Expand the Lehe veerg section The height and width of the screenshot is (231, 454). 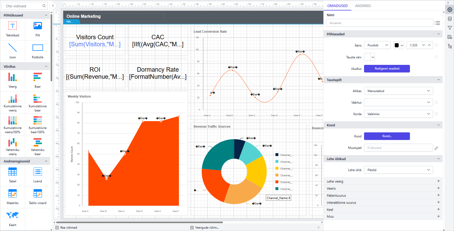pyautogui.click(x=438, y=181)
